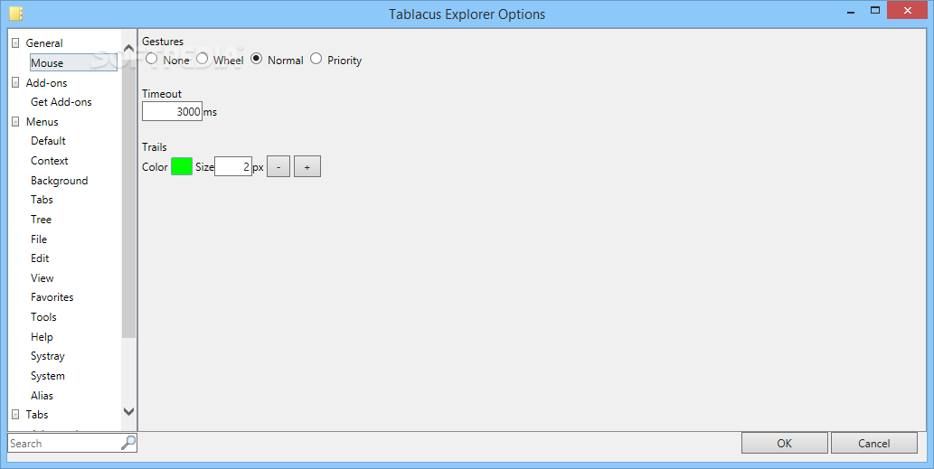Image resolution: width=934 pixels, height=469 pixels.
Task: Minimize the Options window
Action: pos(851,12)
